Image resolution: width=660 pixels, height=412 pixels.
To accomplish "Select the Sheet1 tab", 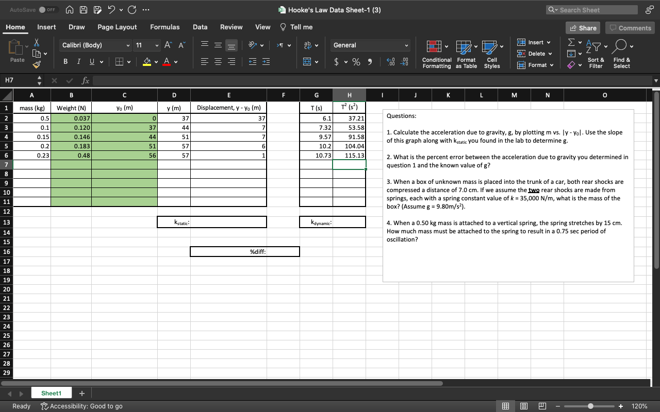I will (51, 392).
